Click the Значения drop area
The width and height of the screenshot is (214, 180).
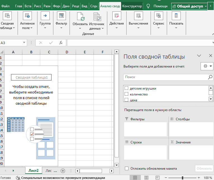191,152
